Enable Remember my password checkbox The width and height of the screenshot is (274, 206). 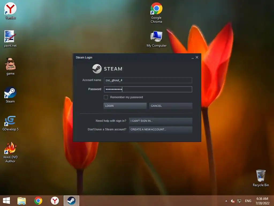coord(106,97)
